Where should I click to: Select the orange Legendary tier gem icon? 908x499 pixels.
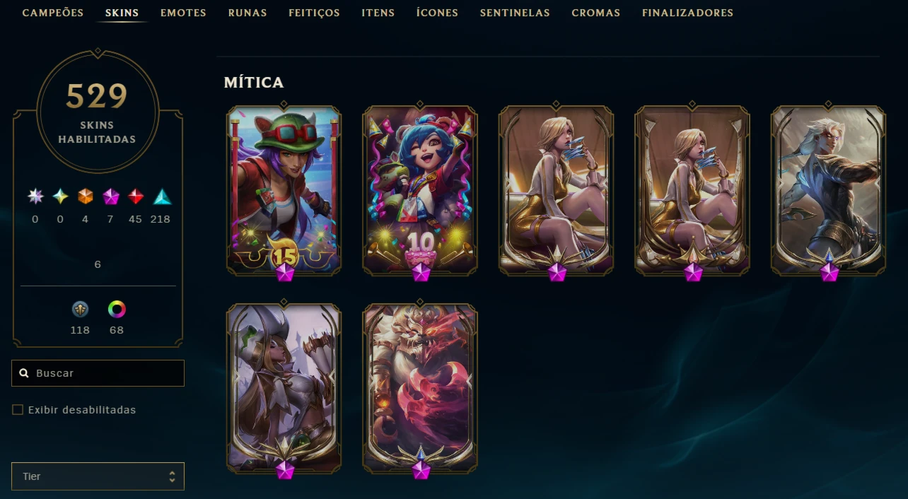click(86, 196)
